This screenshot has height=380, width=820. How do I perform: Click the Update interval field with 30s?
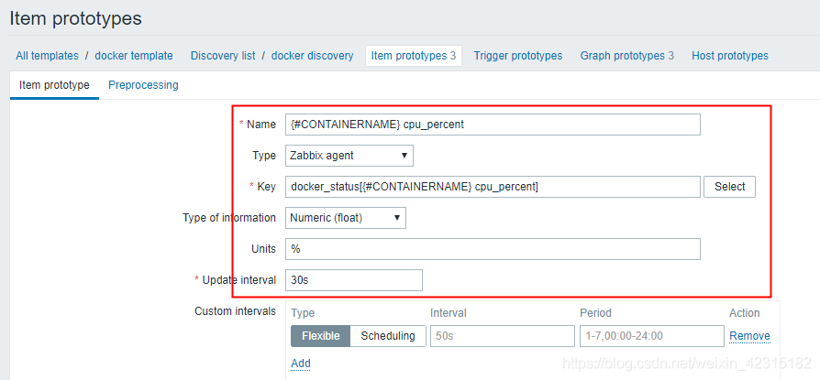(x=354, y=280)
